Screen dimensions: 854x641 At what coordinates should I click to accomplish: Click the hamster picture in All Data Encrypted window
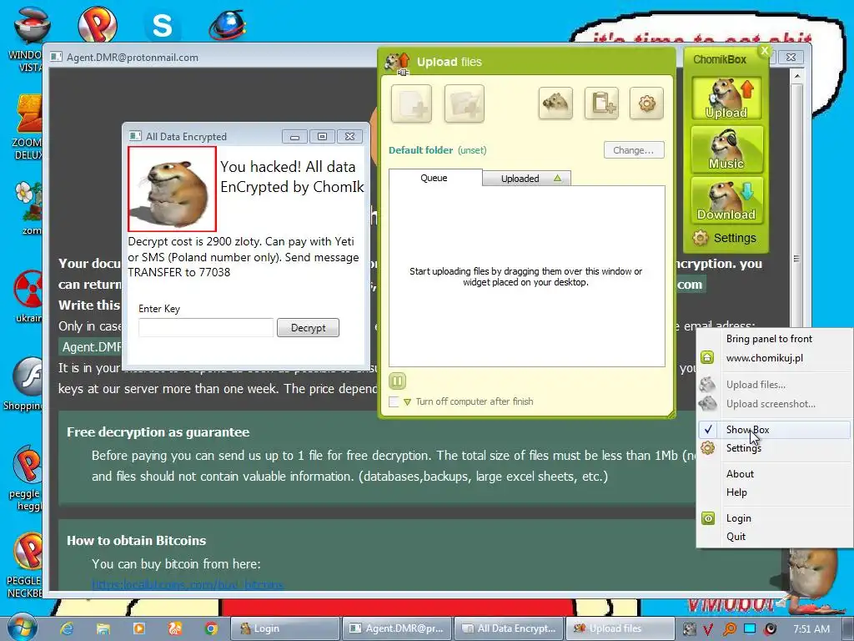click(172, 189)
